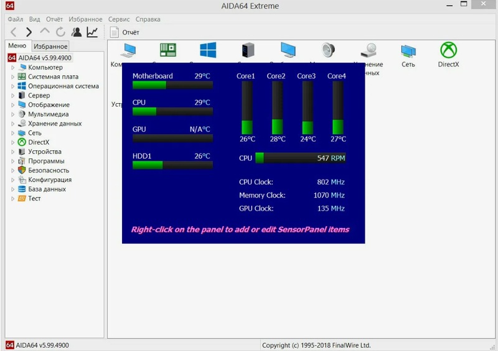This screenshot has height=351, width=498.
Task: Select Сеть network icon in tree
Action: click(x=22, y=133)
